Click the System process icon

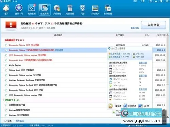pyautogui.click(x=111, y=83)
